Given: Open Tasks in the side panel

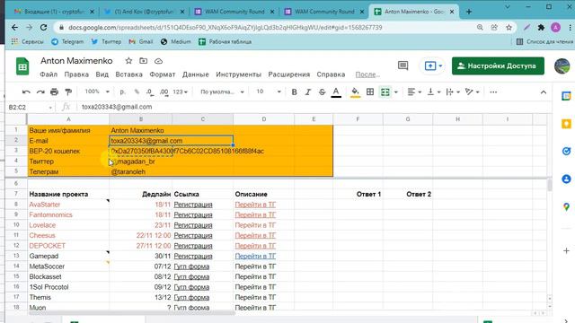Looking at the screenshot, I should (x=566, y=151).
